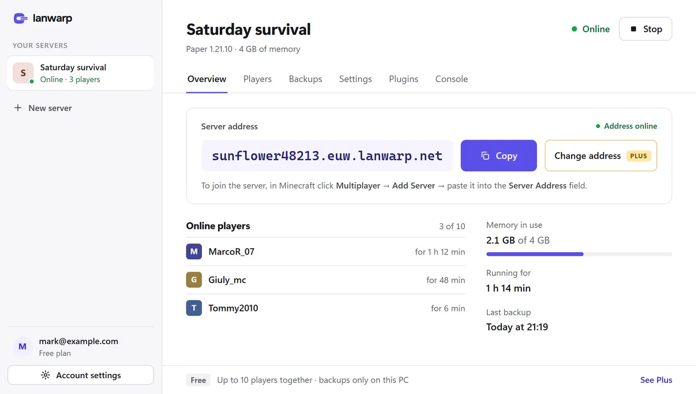Viewport: 696px width, 394px height.
Task: Click the MarcoR_07 player avatar
Action: [x=194, y=252]
